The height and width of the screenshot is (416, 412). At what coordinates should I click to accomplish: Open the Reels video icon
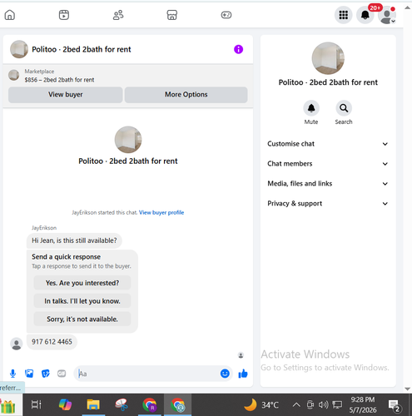(64, 15)
